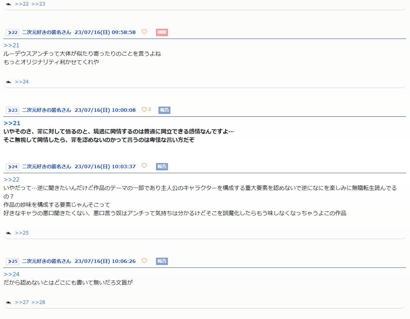The image size is (410, 319).
Task: Click the »22 post number badge
Action: 13,32
